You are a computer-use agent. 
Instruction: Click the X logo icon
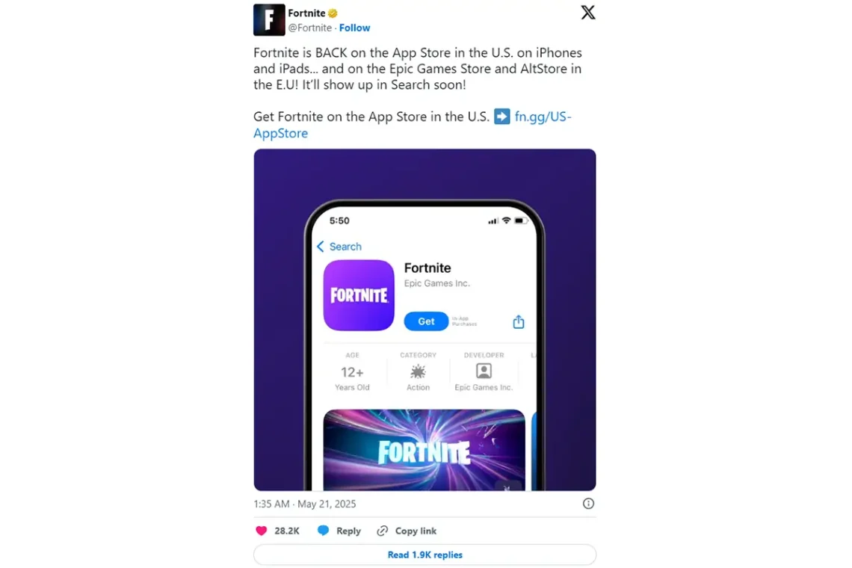(588, 13)
